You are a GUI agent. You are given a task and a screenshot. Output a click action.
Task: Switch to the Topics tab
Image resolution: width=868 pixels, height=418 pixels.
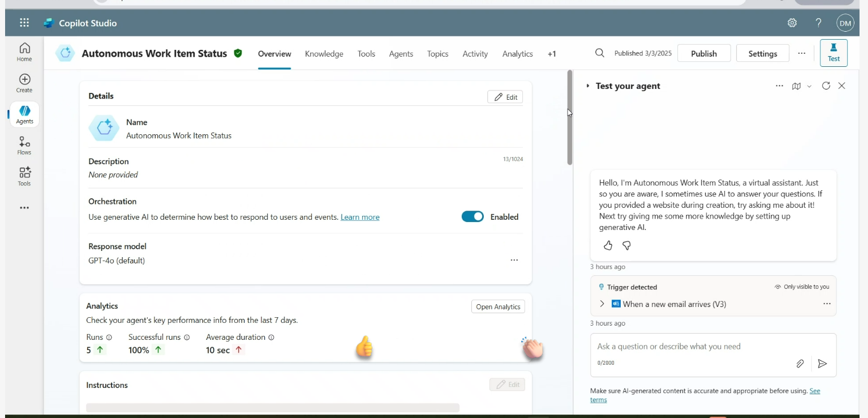437,54
